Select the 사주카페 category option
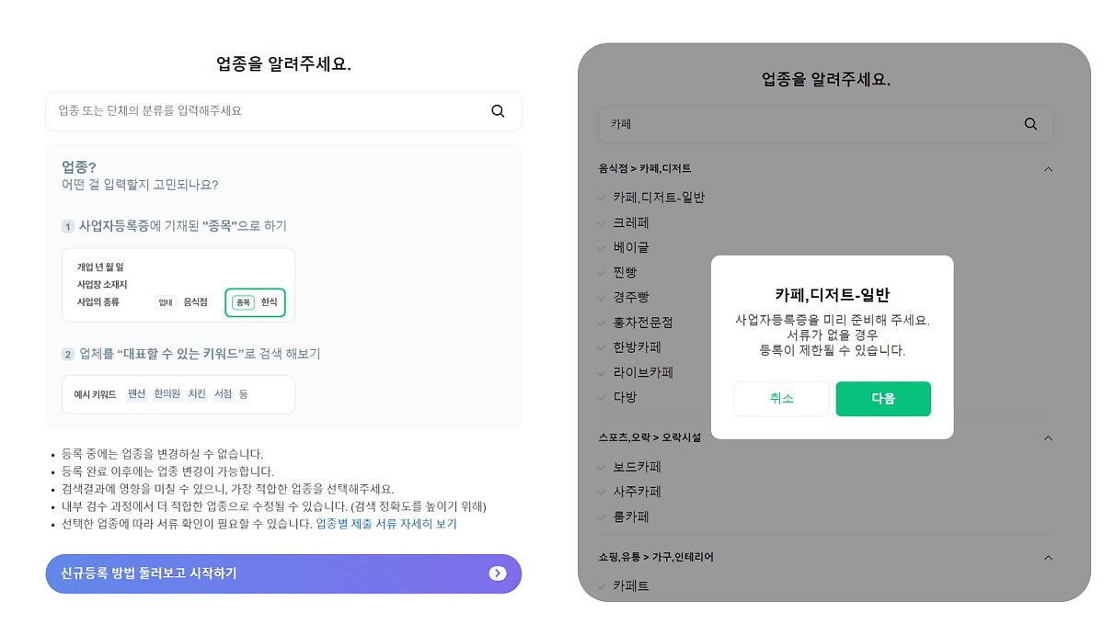Screen dimensions: 1104x624 coord(637,492)
